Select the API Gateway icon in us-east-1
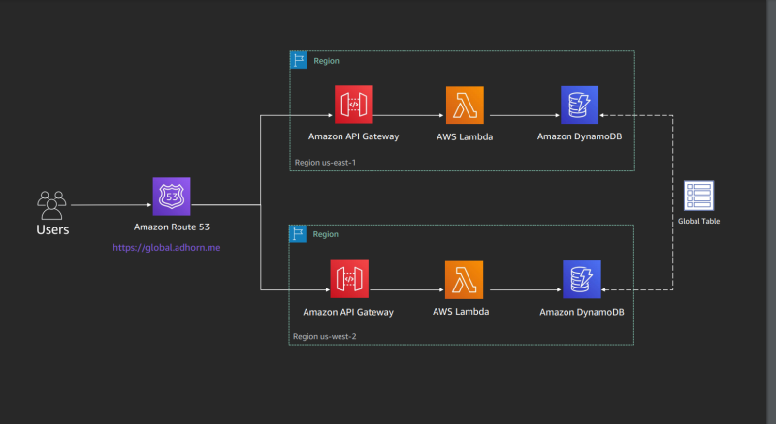The height and width of the screenshot is (424, 776). (x=354, y=105)
